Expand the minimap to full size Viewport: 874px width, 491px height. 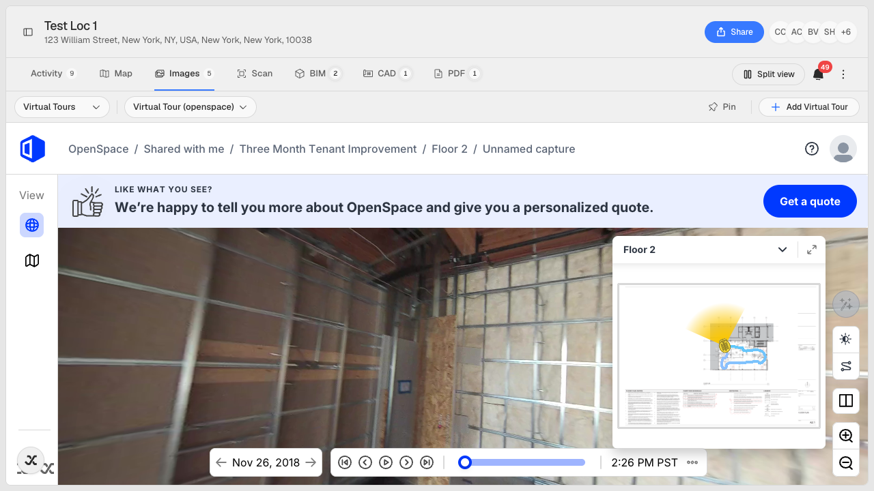click(x=812, y=250)
